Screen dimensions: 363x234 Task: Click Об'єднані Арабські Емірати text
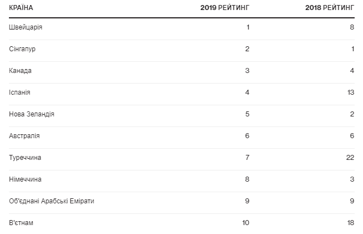pyautogui.click(x=52, y=201)
